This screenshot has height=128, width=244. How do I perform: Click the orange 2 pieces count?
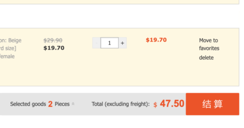point(50,104)
